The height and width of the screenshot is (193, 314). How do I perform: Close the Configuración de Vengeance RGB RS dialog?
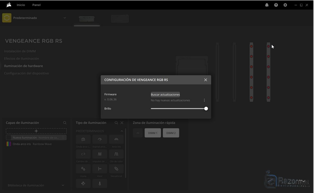[206, 80]
